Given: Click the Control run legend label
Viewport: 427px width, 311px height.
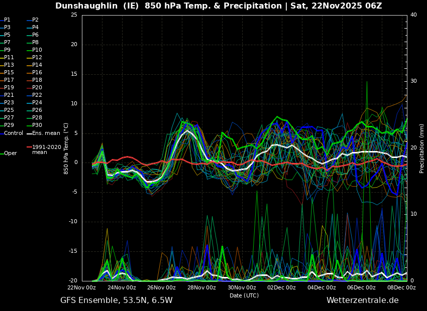Looking at the screenshot, I should (x=14, y=133).
